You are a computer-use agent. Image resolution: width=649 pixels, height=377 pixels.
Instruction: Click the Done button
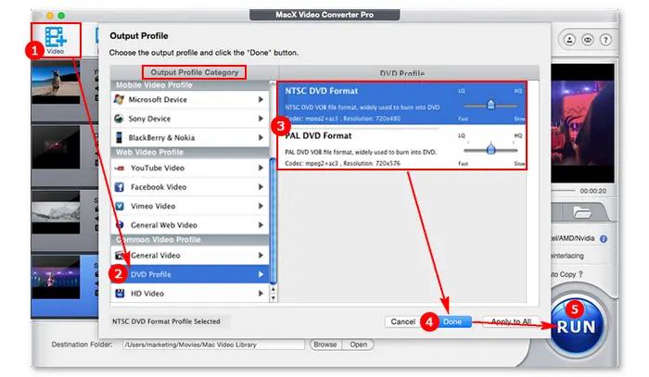[452, 321]
